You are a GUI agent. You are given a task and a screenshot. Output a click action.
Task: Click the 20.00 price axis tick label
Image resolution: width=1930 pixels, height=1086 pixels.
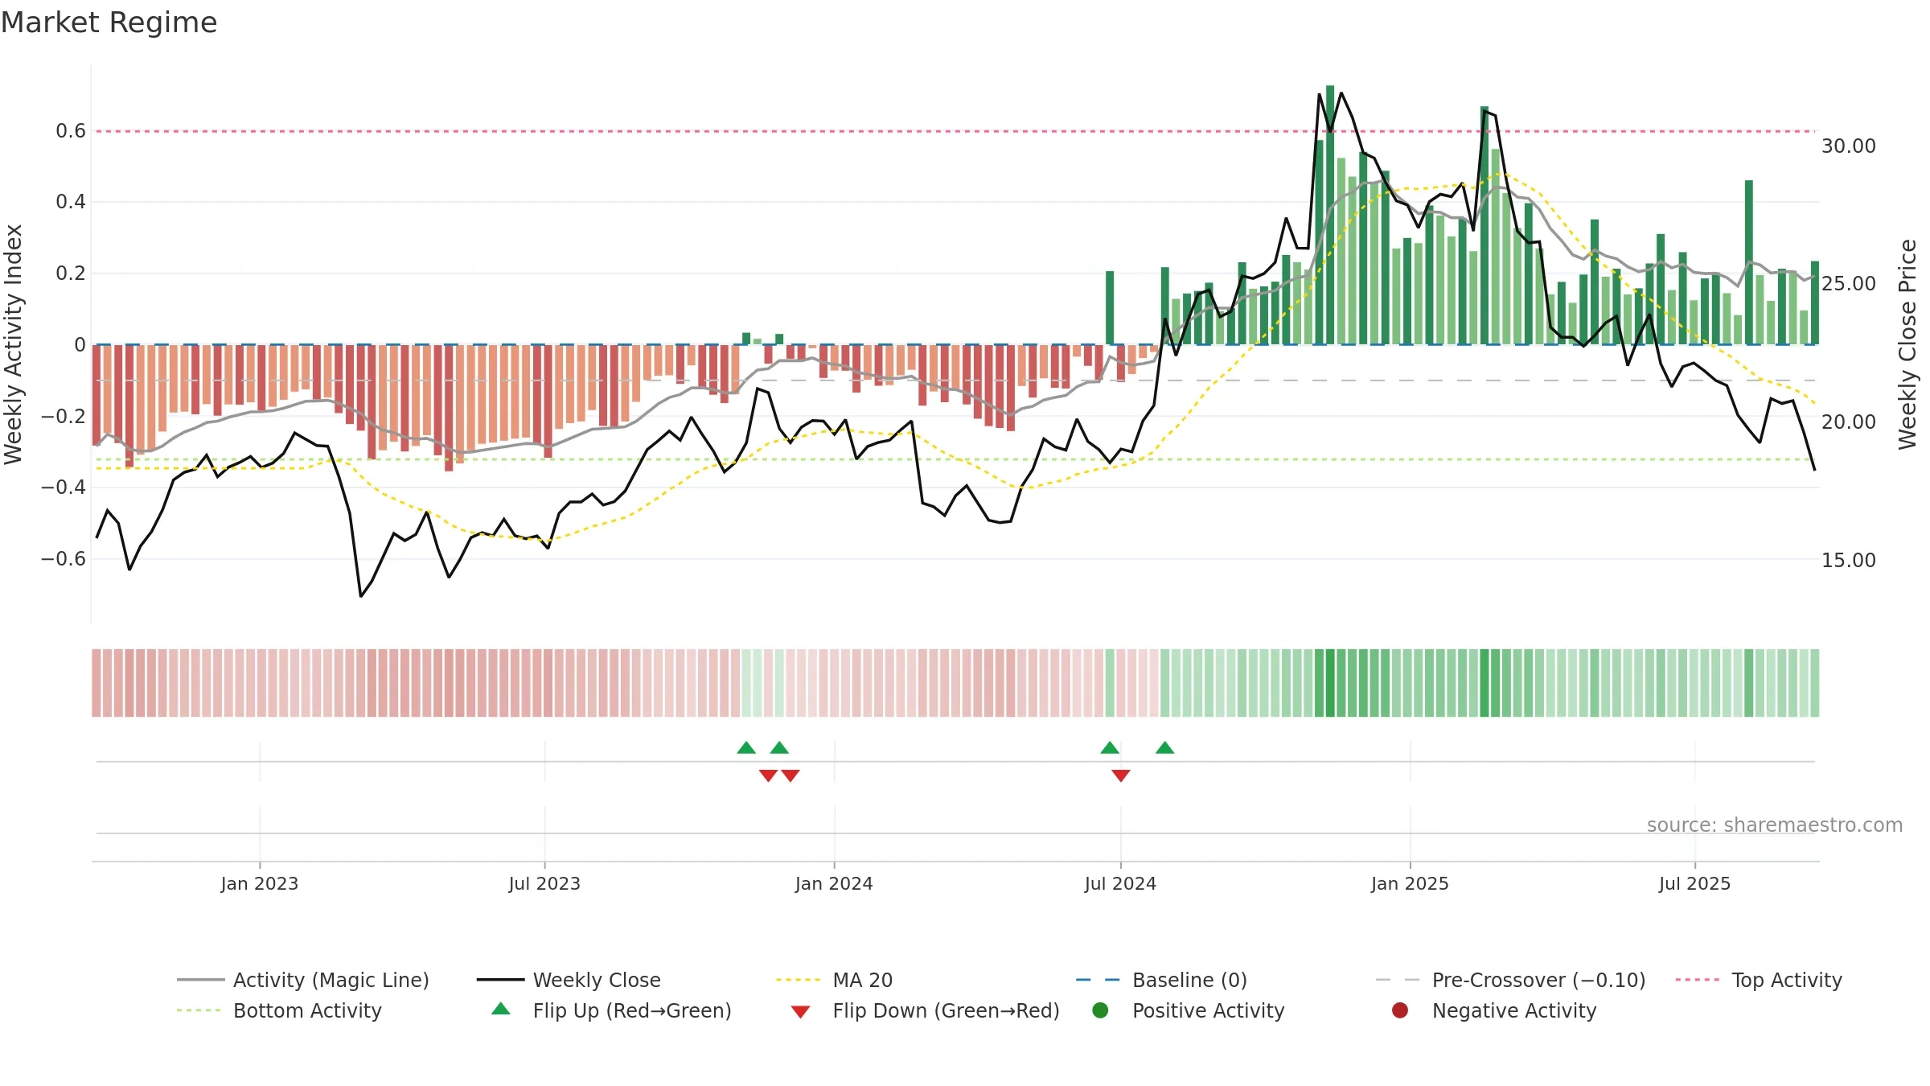click(x=1849, y=422)
